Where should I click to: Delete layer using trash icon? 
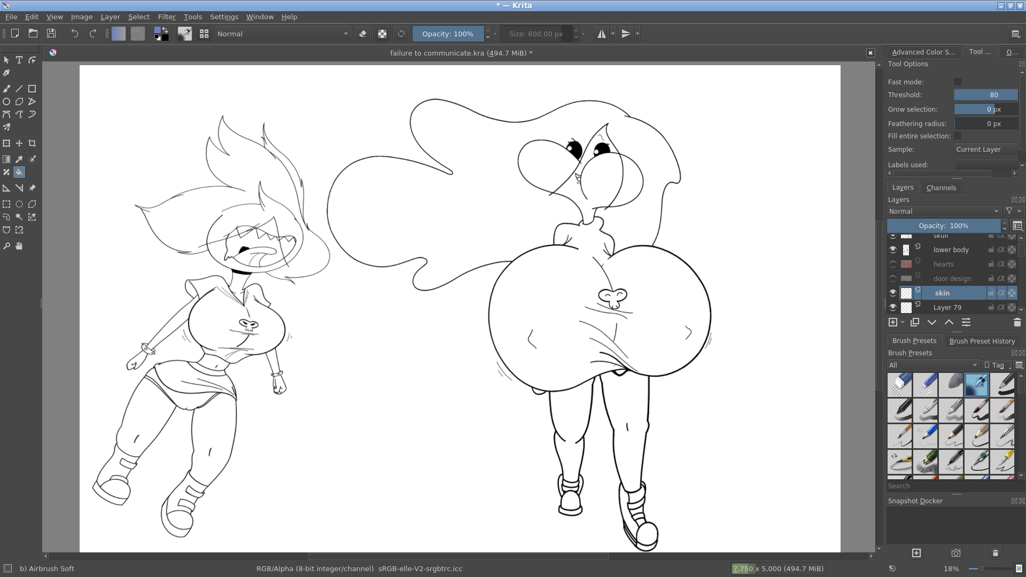tap(1017, 322)
